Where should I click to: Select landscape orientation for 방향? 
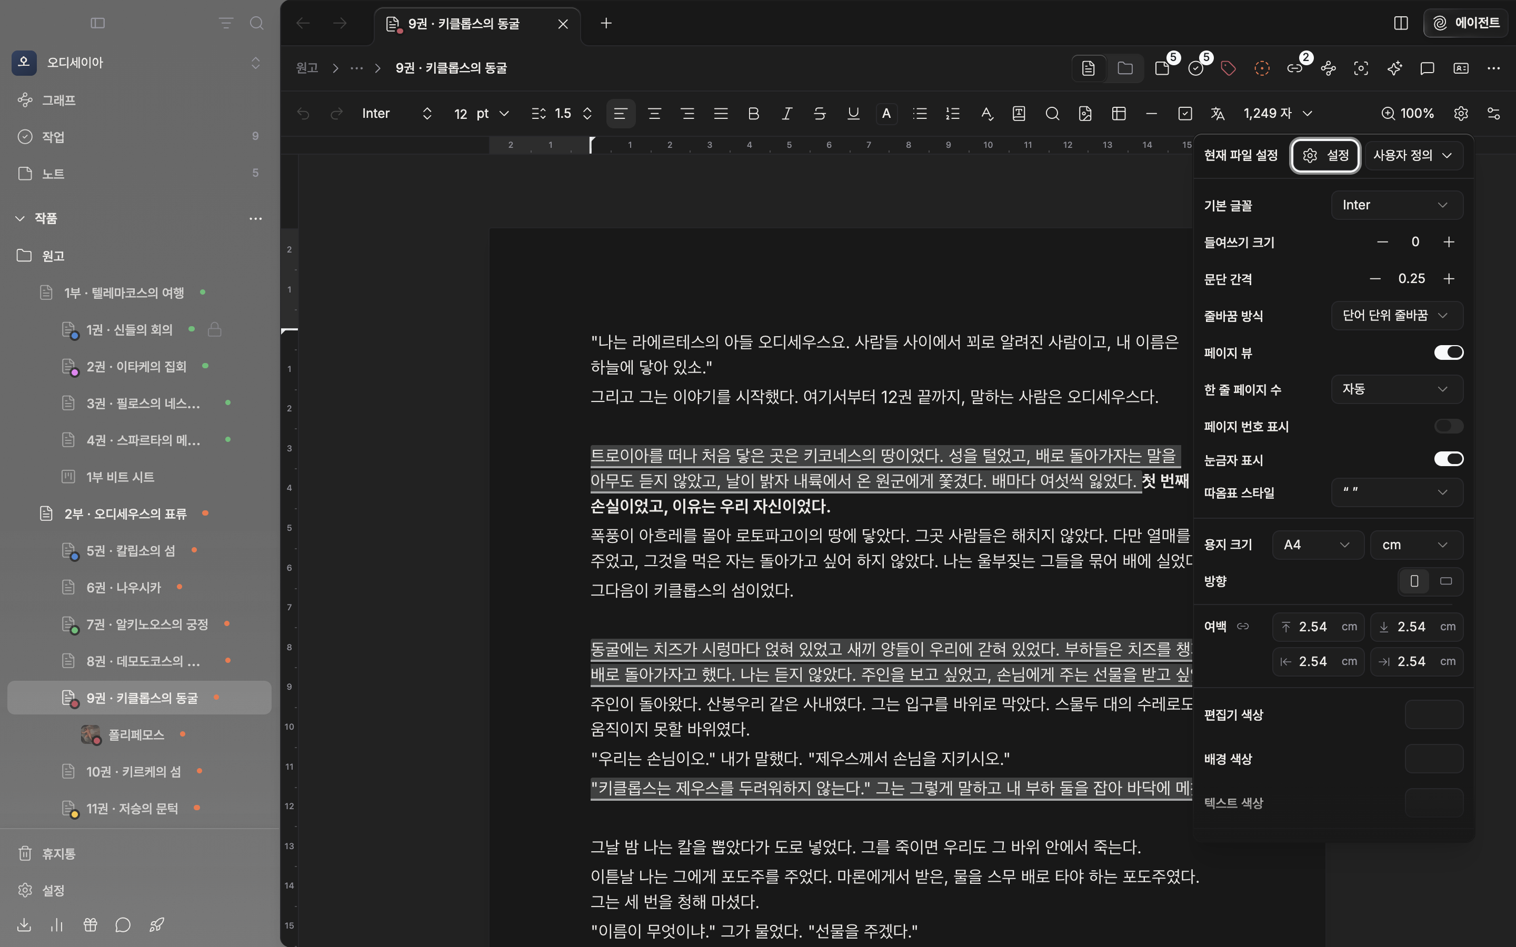[x=1446, y=581]
